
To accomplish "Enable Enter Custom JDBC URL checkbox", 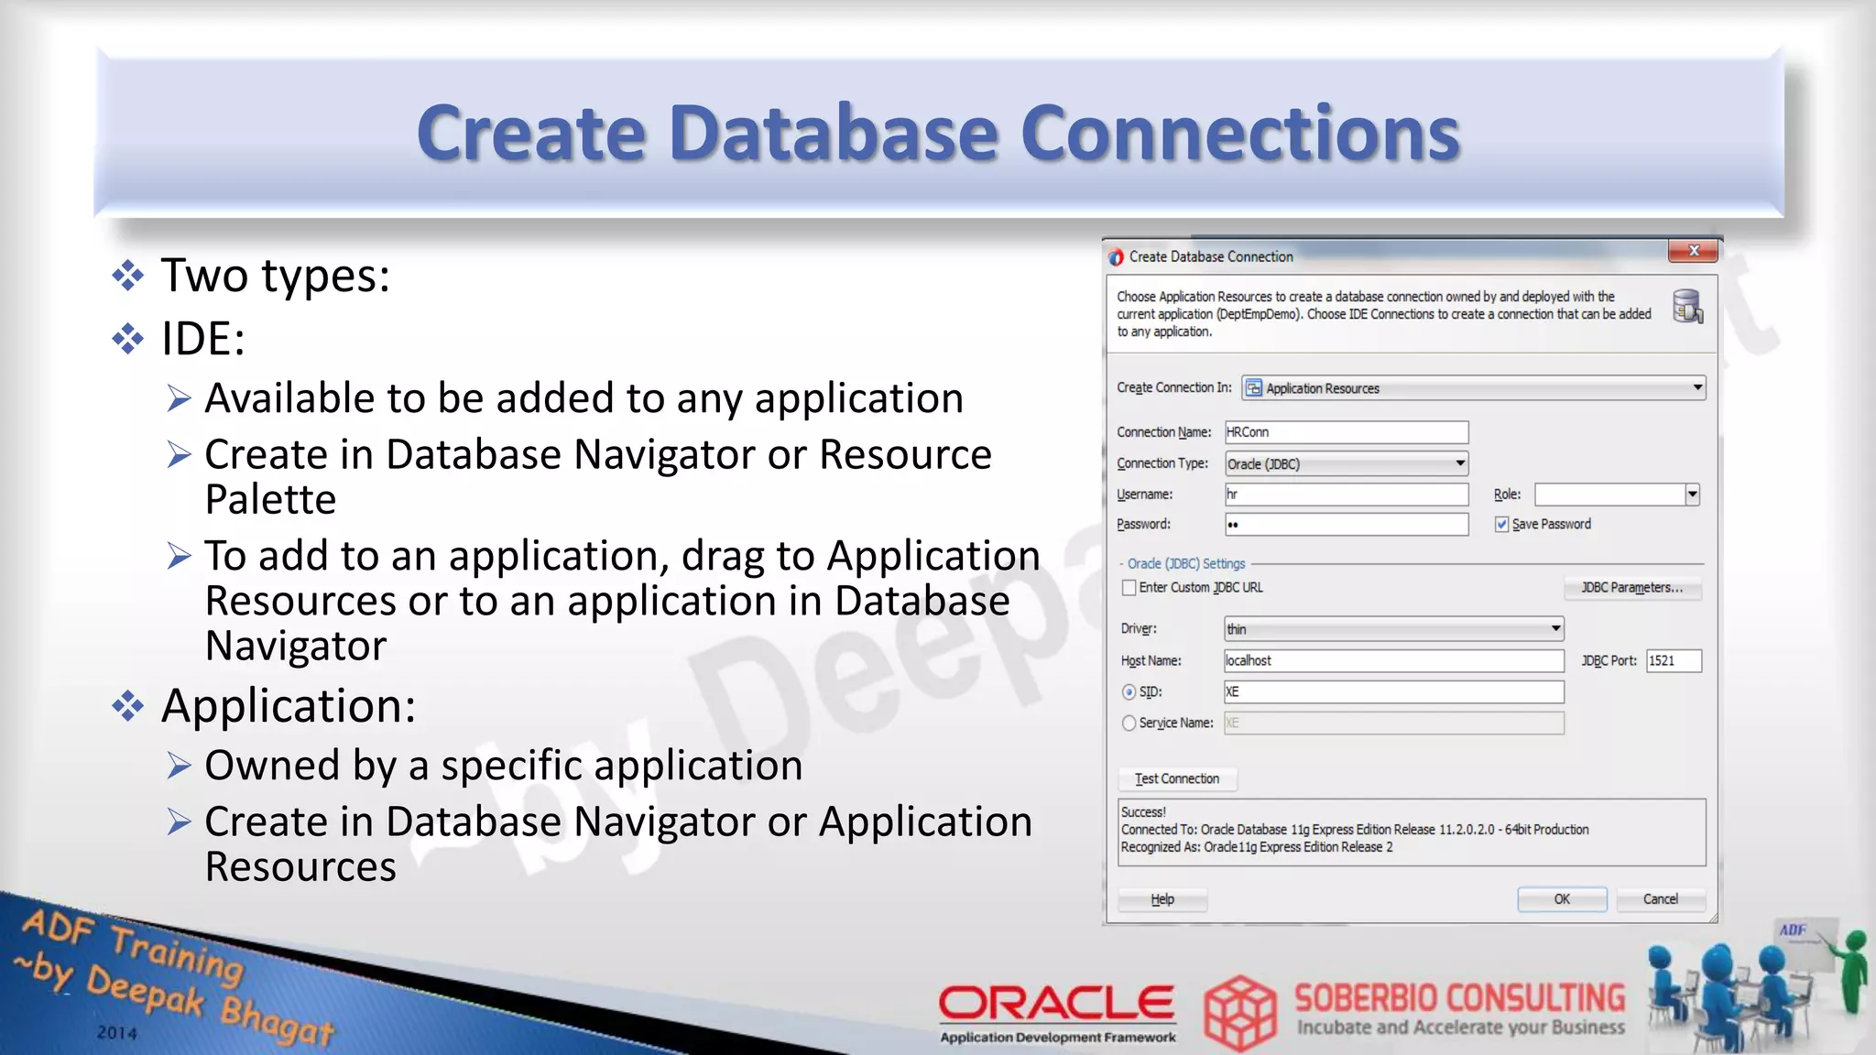I will point(1129,588).
